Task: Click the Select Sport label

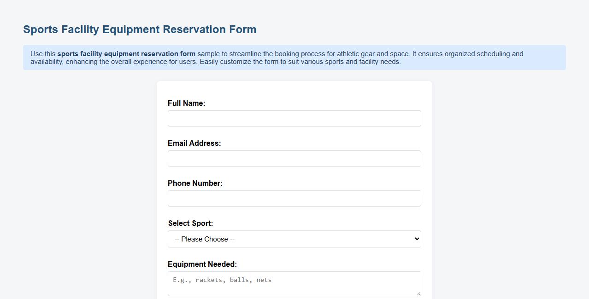Action: click(190, 223)
